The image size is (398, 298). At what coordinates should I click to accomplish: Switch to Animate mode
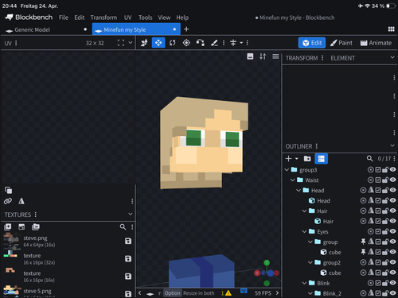[x=376, y=43]
